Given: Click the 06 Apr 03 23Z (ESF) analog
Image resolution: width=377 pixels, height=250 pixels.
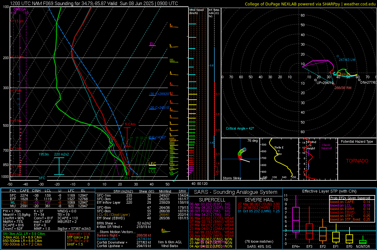Looking at the screenshot, I should point(210,204).
